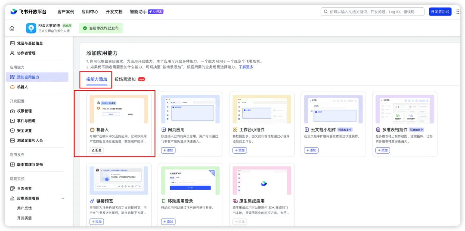This screenshot has width=465, height=231.
Task: Click the 测试企业和人员 icon
Action: [12, 140]
